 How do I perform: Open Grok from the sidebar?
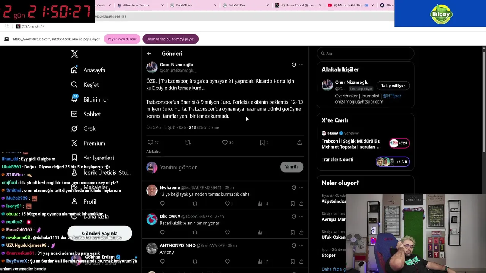[x=83, y=129]
